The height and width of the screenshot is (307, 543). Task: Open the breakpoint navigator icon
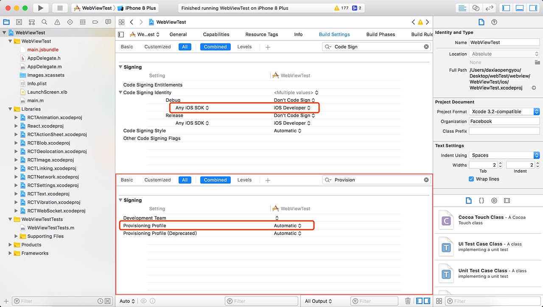(x=95, y=22)
